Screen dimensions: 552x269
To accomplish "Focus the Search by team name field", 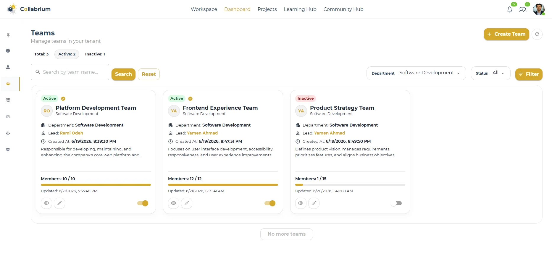I will click(x=70, y=72).
